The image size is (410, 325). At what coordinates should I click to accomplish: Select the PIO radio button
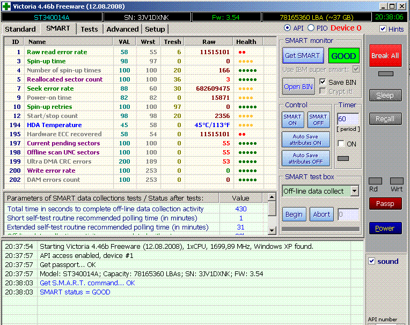coord(311,28)
